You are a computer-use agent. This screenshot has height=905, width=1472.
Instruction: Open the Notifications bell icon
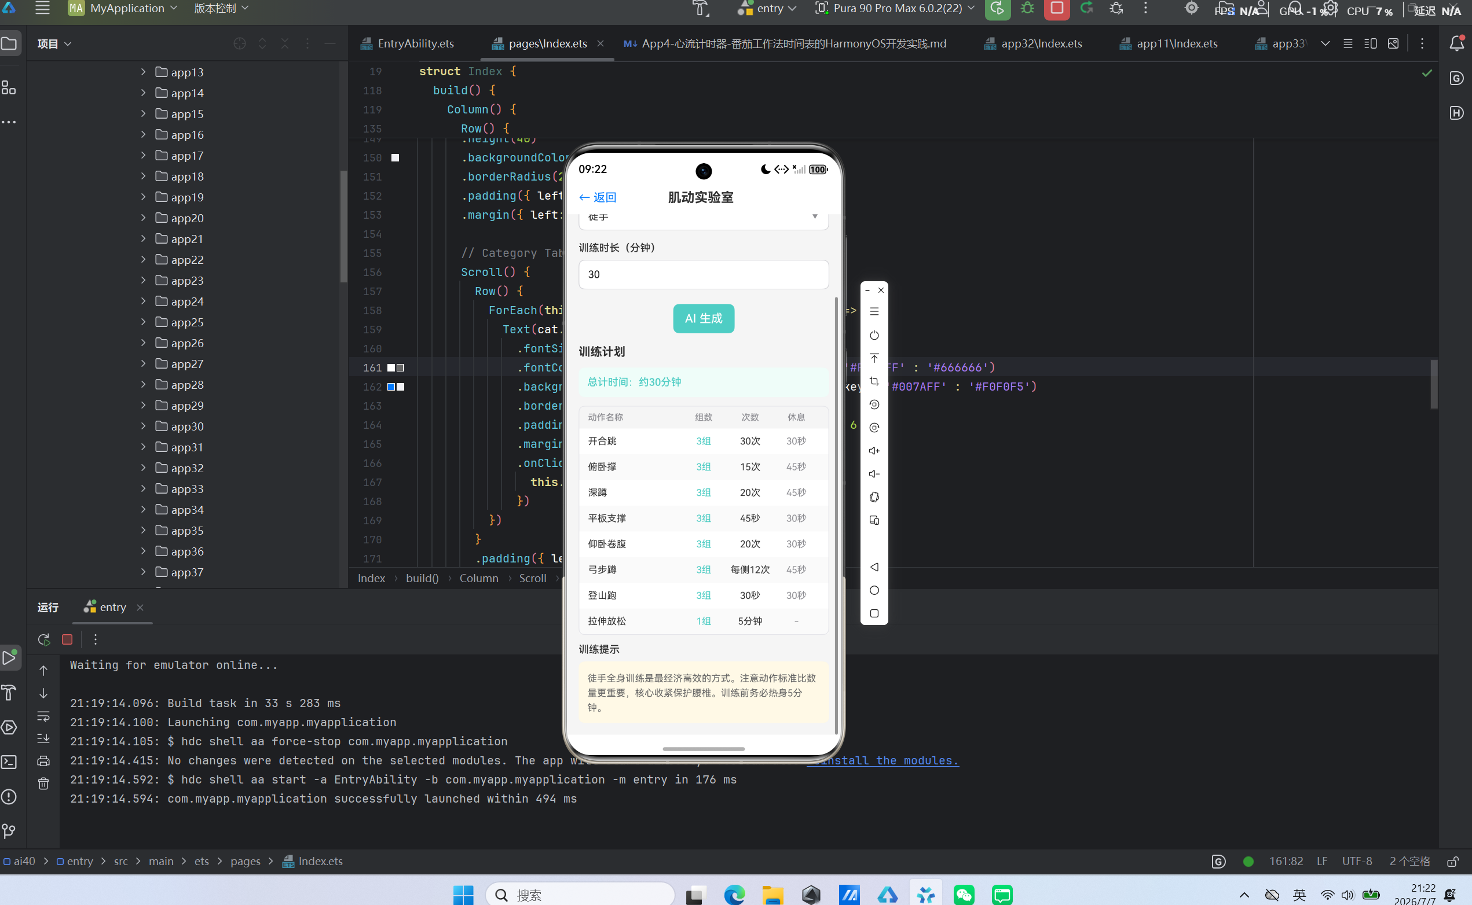[x=1456, y=43]
